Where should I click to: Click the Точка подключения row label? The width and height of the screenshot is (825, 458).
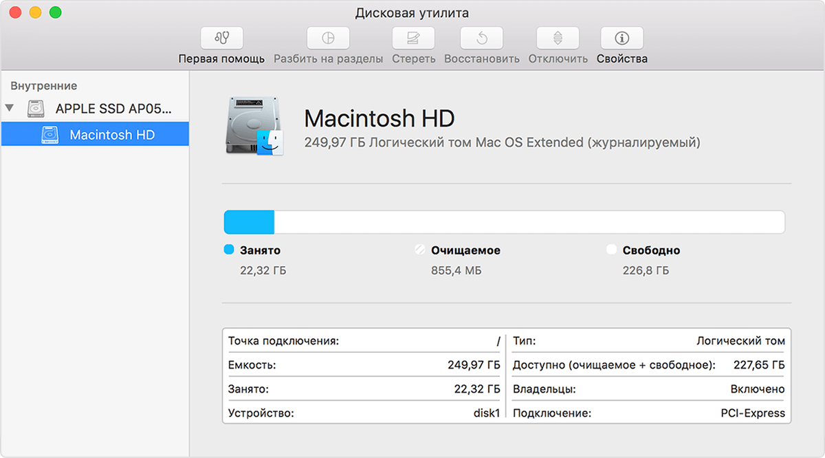pos(284,341)
